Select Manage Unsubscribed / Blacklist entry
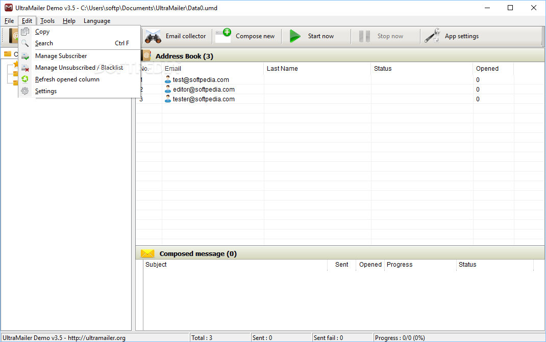The height and width of the screenshot is (342, 546). pyautogui.click(x=80, y=68)
